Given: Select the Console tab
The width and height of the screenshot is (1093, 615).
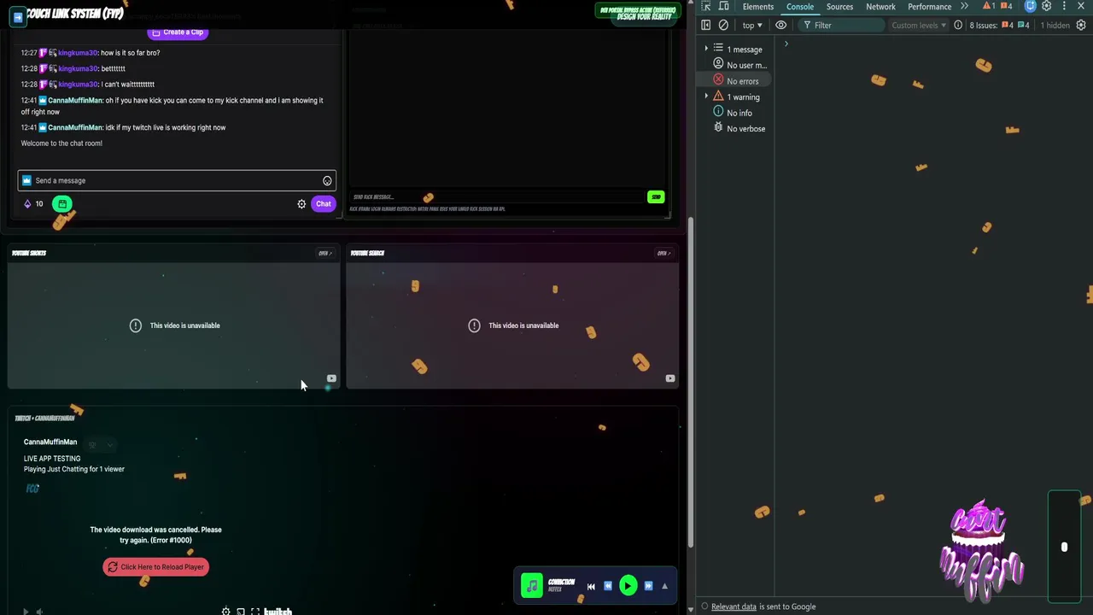Looking at the screenshot, I should coord(800,7).
